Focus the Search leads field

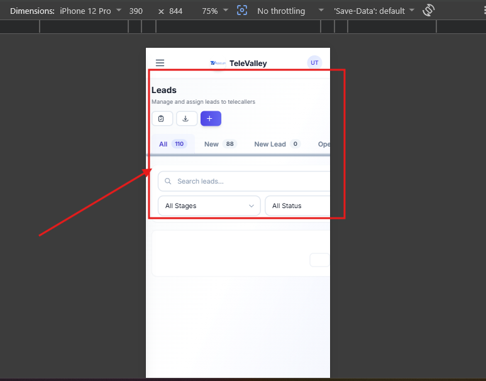[244, 181]
